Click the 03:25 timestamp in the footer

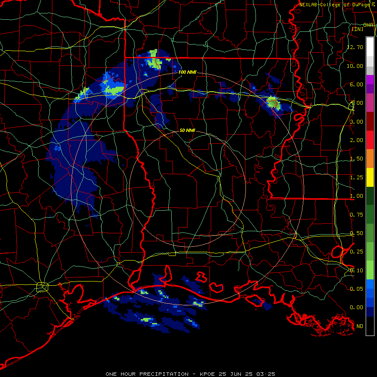[266, 374]
